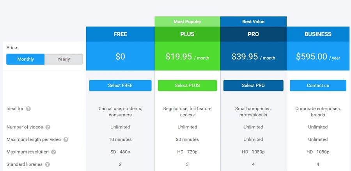Click the Select FREE button

click(x=120, y=85)
